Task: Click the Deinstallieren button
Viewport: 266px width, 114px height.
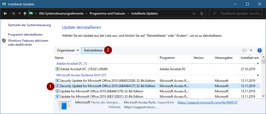Action: pos(93,50)
